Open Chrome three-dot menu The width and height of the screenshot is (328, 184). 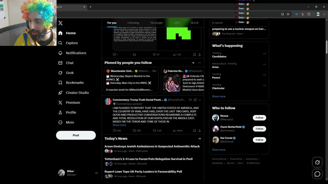click(325, 14)
